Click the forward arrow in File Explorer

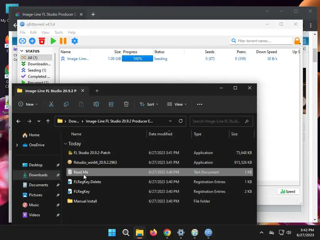(29, 121)
